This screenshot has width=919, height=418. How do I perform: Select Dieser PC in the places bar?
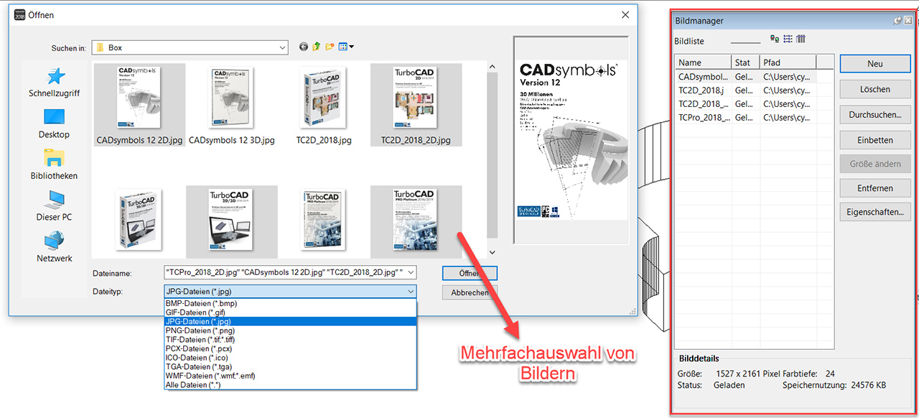[x=55, y=206]
